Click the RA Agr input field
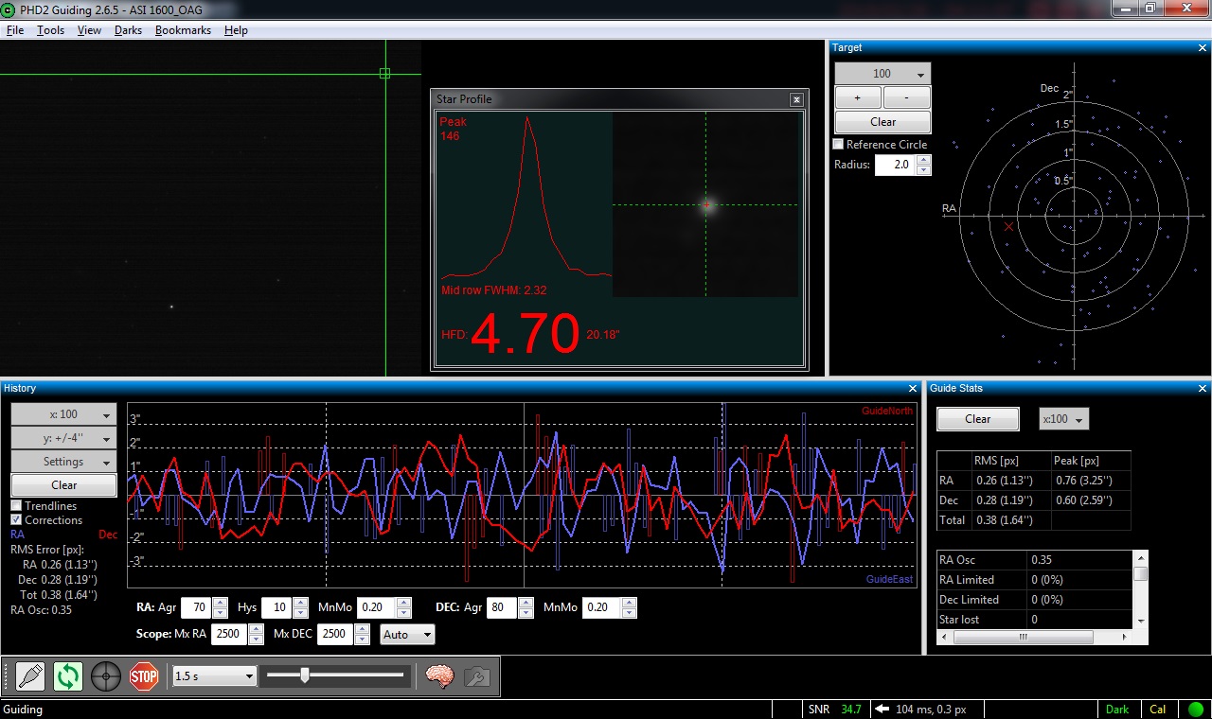 tap(196, 608)
